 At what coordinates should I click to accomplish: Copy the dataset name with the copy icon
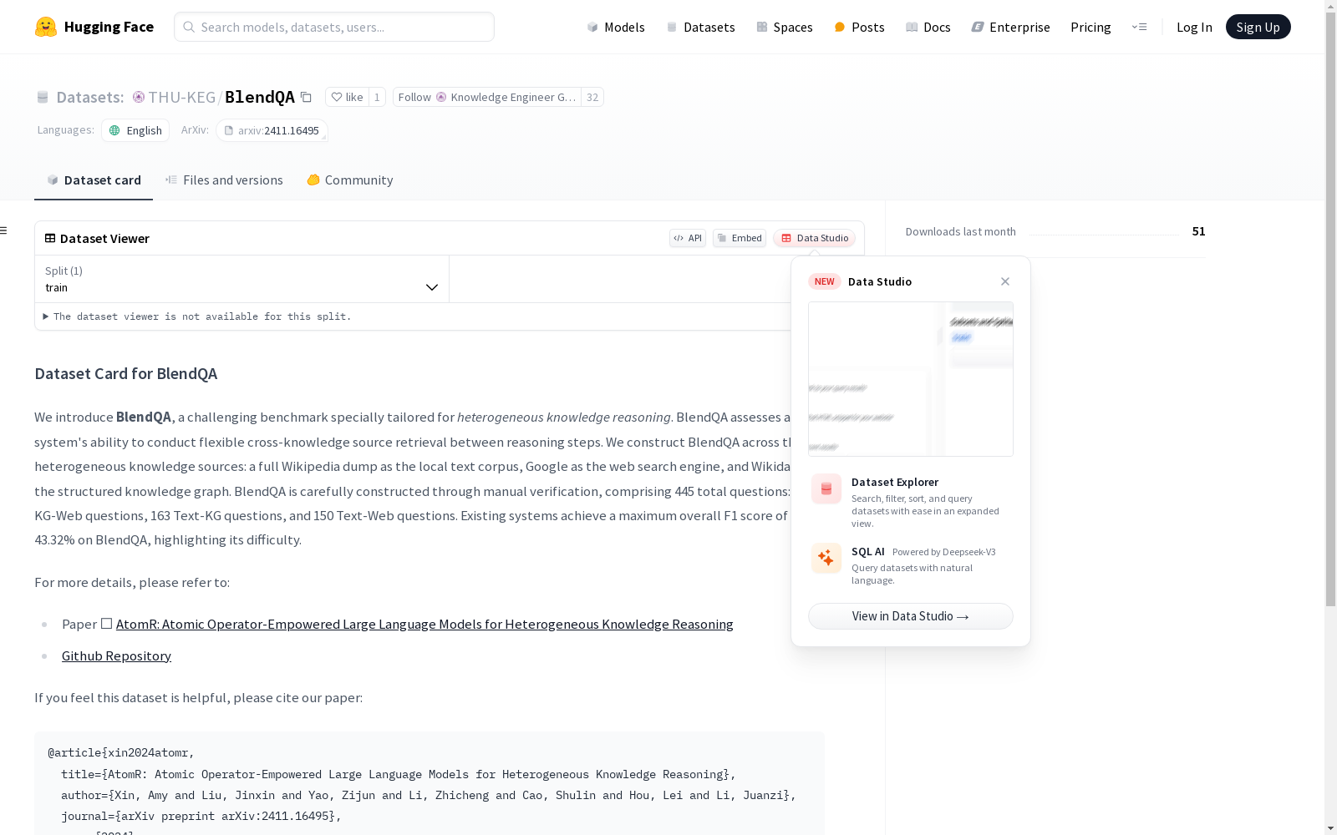pos(306,97)
